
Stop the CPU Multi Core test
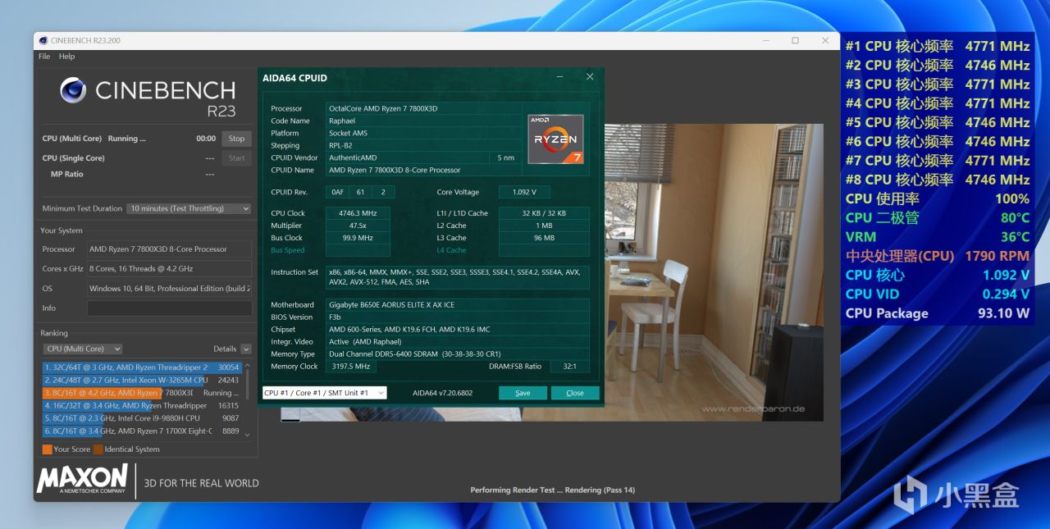(x=236, y=139)
